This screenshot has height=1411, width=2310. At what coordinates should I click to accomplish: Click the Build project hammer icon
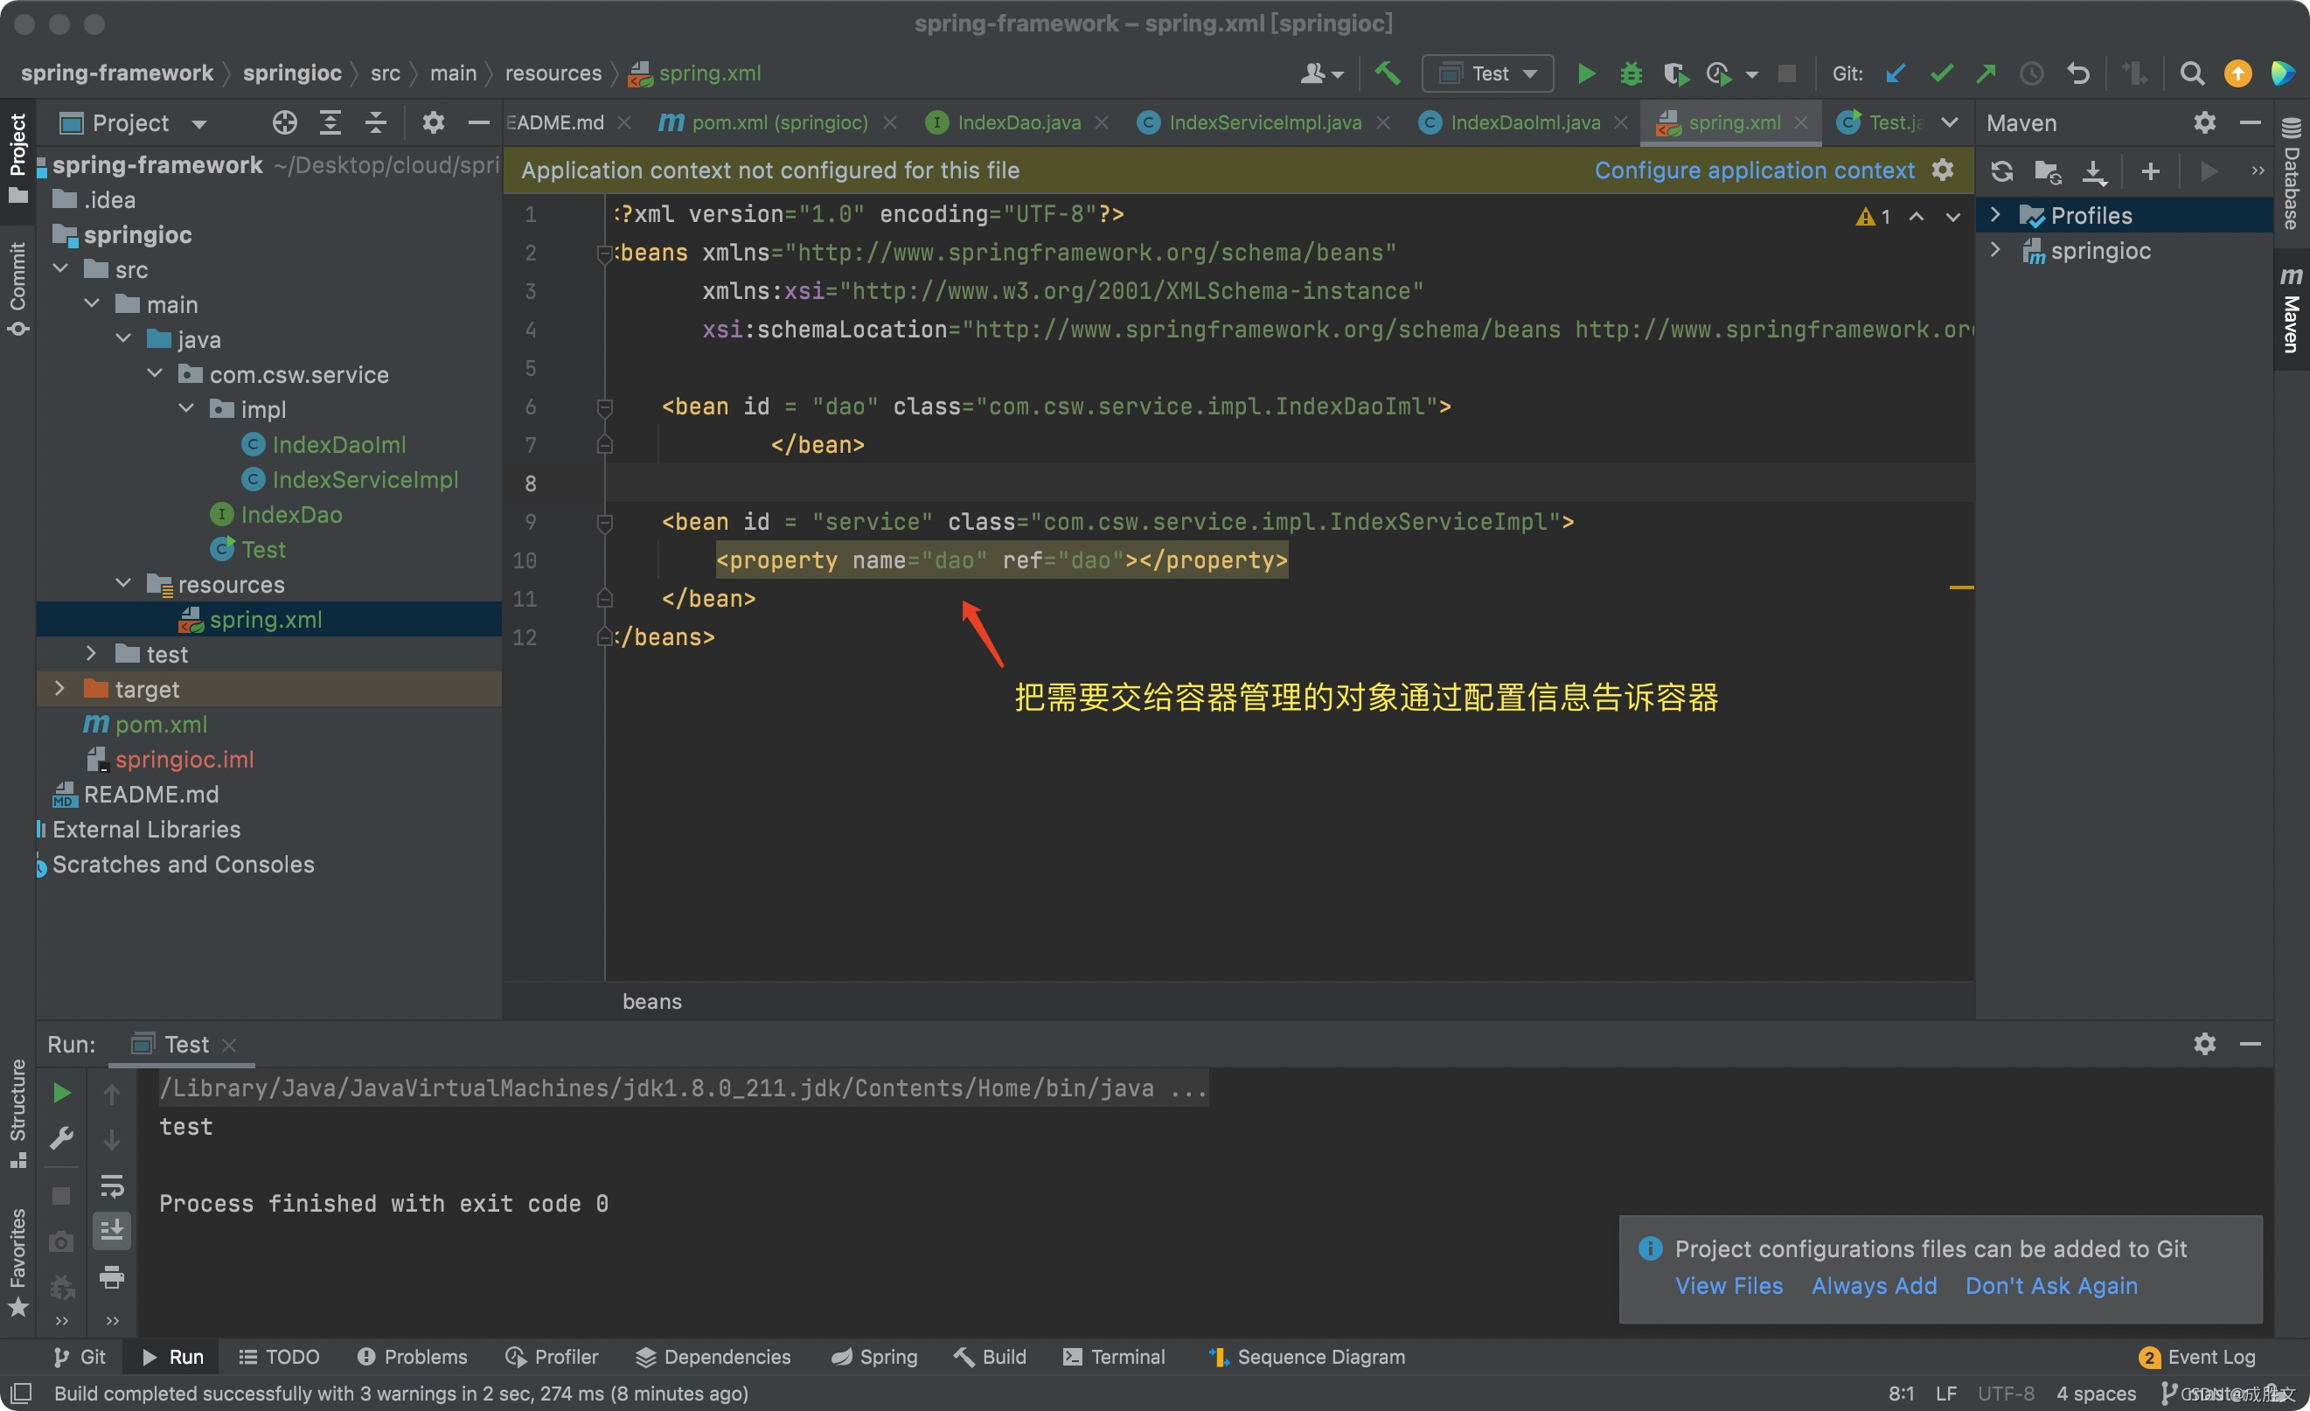tap(1388, 73)
